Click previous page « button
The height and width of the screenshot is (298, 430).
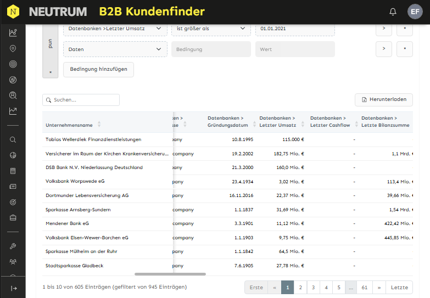click(275, 288)
